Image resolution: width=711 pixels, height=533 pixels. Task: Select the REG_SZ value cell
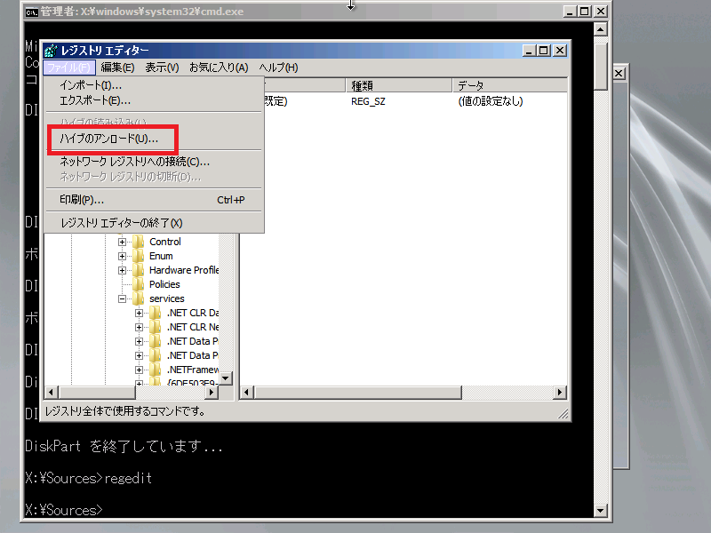[368, 101]
